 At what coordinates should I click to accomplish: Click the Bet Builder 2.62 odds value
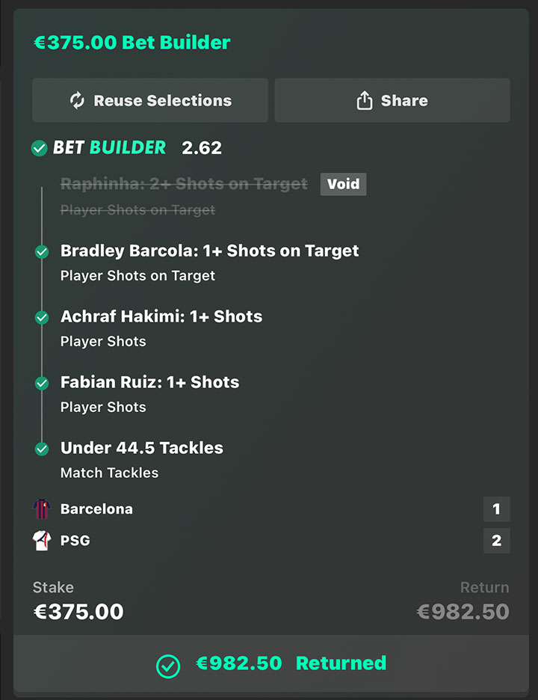(x=202, y=148)
